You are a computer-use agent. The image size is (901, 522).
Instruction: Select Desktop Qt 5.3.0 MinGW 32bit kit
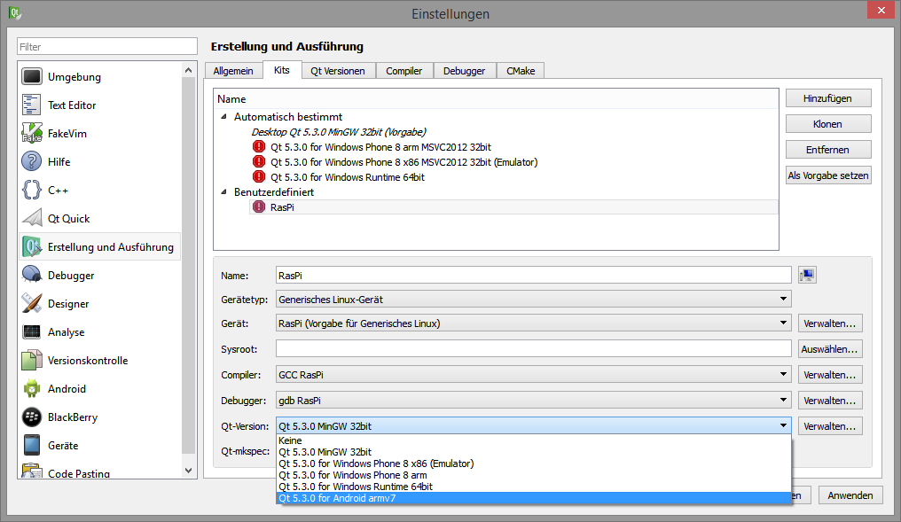point(339,131)
